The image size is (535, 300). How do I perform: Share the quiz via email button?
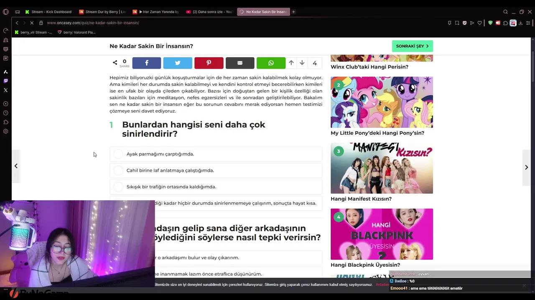240,63
